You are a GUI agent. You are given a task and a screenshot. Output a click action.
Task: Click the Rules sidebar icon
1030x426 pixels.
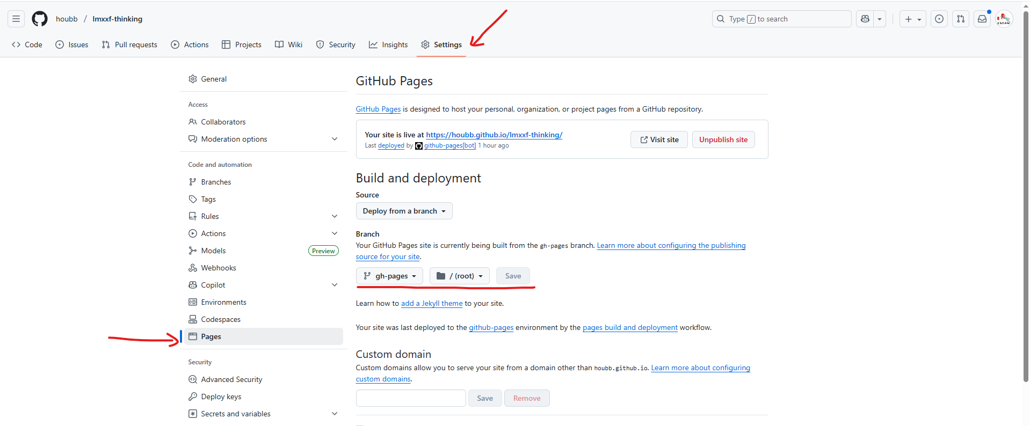click(193, 216)
